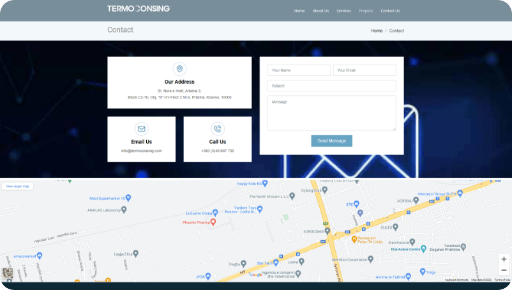This screenshot has width=512, height=290.
Task: Go to Services in the navigation bar
Action: [x=343, y=11]
